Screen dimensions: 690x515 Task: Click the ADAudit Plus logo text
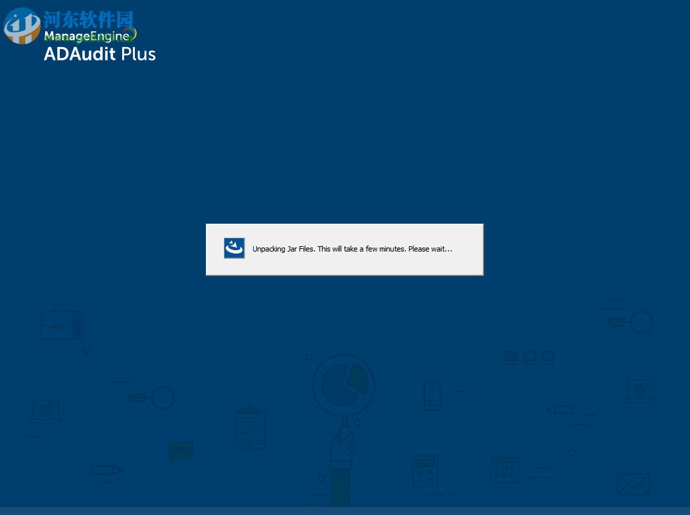pyautogui.click(x=100, y=54)
